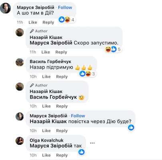Open reactions on Маруся Звіробій's first comment
This screenshot has width=162, height=160.
(x=67, y=20)
